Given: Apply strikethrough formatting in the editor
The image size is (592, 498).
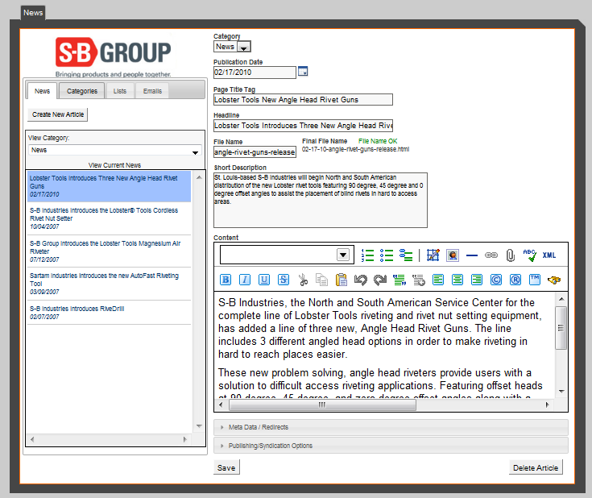Looking at the screenshot, I should (x=284, y=280).
